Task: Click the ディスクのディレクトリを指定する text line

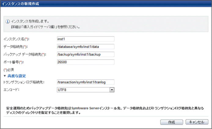Action: (43, 113)
